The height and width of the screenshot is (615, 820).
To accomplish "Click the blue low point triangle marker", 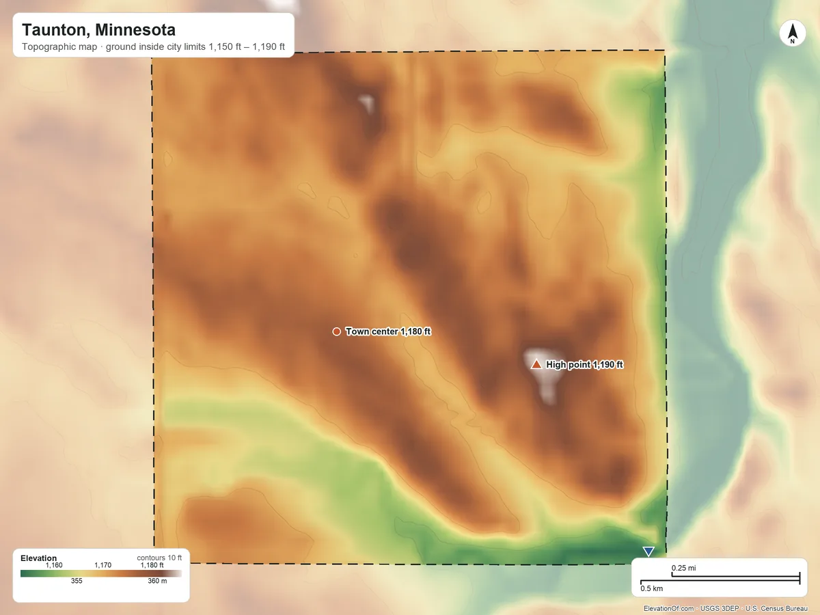I will (648, 551).
